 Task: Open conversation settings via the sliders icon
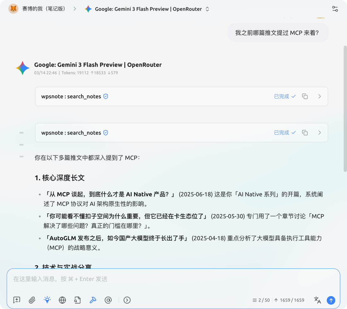pyautogui.click(x=335, y=9)
